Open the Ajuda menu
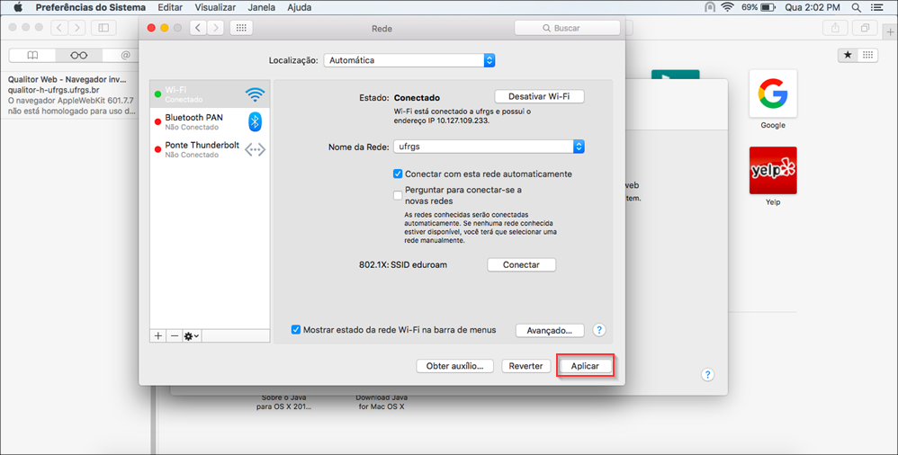Screen dimensions: 898x455 pos(300,7)
